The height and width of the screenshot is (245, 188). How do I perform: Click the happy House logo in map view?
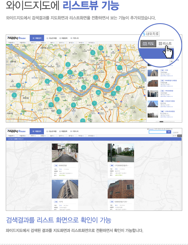coord(16,38)
